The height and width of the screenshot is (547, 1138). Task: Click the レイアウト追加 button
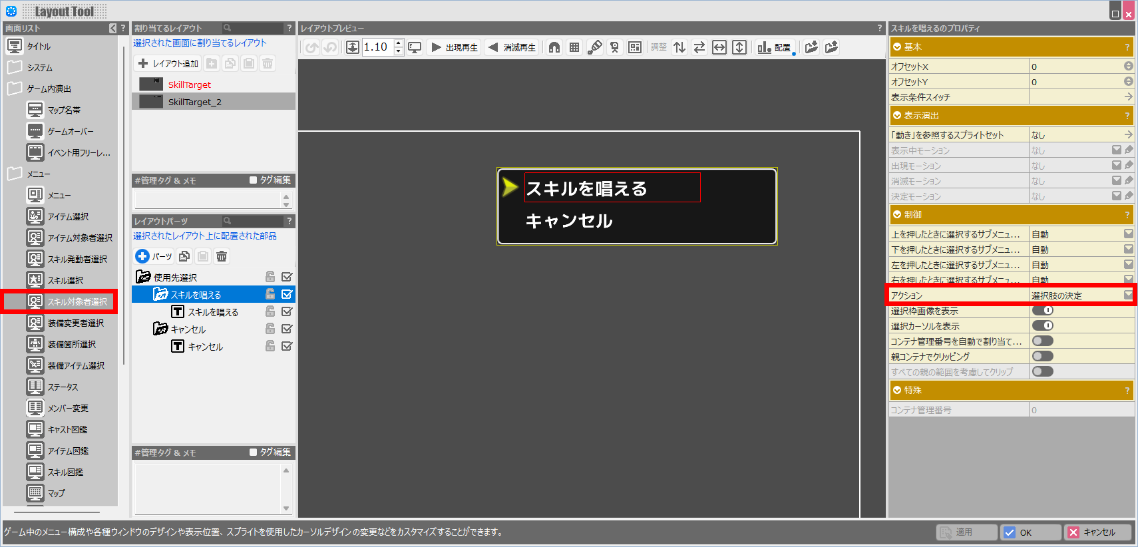point(168,63)
